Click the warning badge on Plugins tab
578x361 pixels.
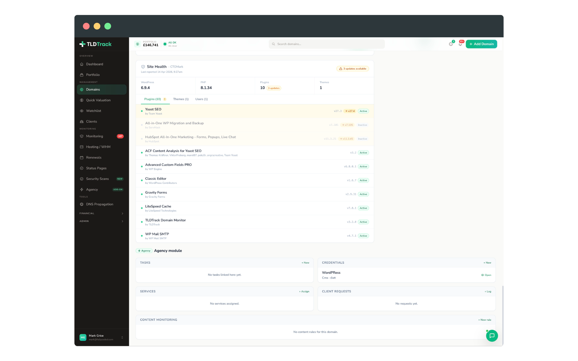tap(165, 99)
